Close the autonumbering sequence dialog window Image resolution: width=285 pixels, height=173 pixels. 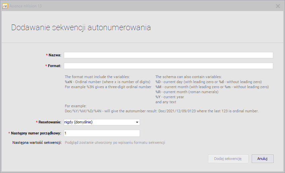278,6
